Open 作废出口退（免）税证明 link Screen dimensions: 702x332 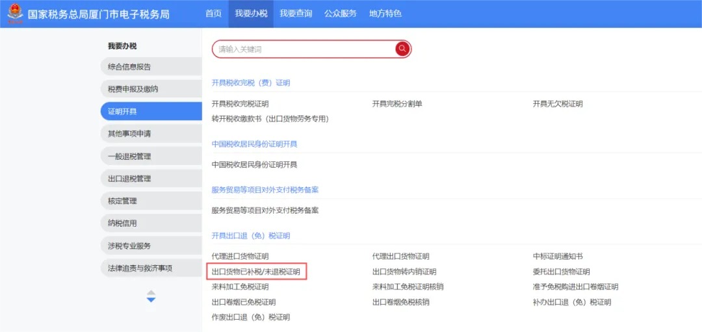coord(251,317)
